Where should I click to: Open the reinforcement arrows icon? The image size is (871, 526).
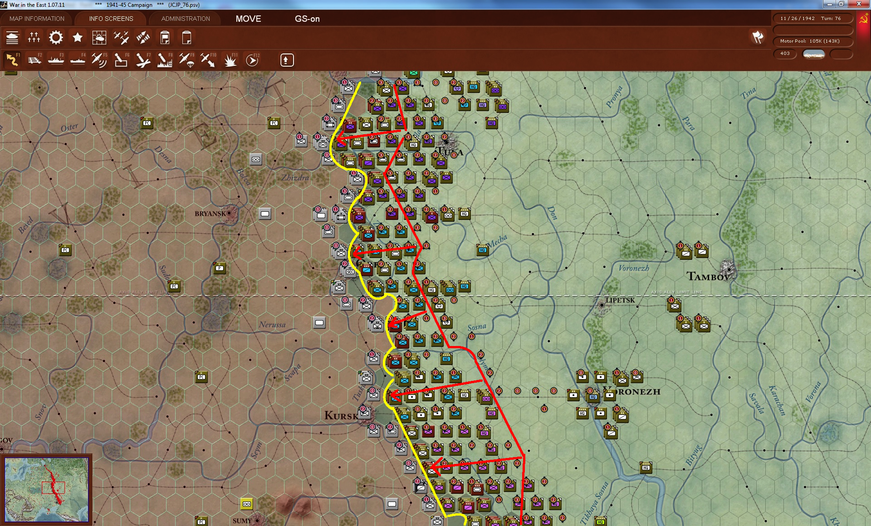(x=143, y=38)
